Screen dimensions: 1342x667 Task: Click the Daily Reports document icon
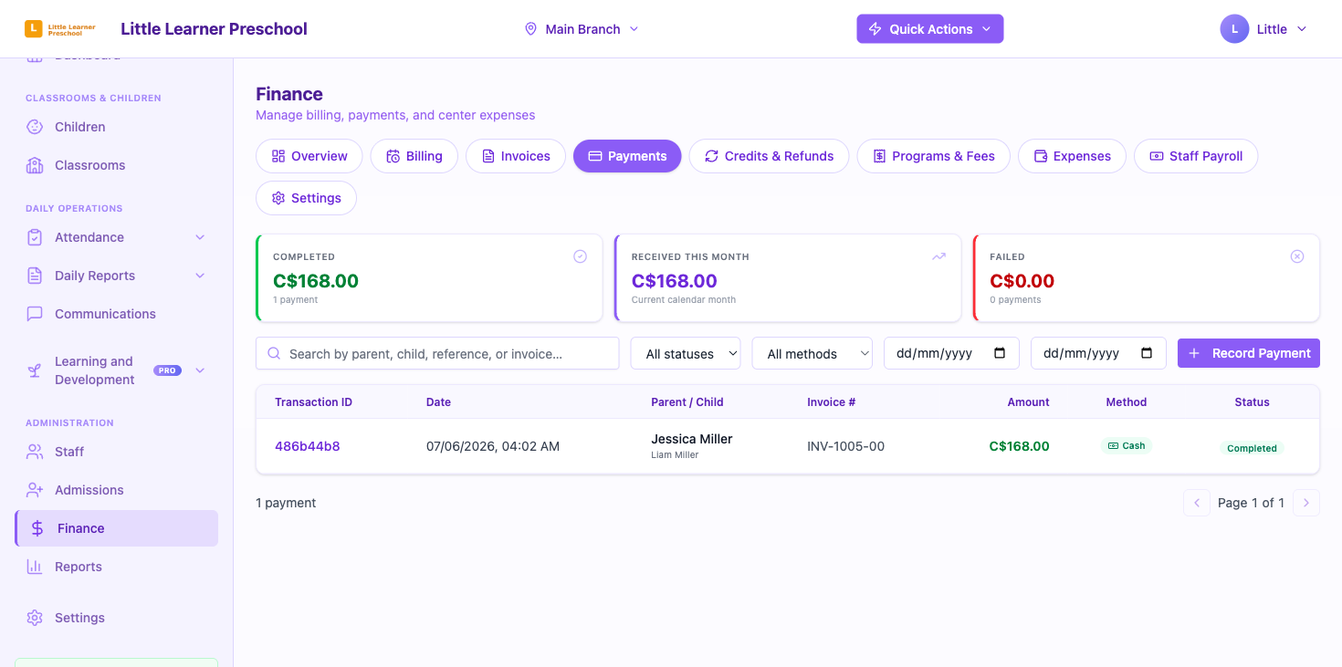pos(35,276)
